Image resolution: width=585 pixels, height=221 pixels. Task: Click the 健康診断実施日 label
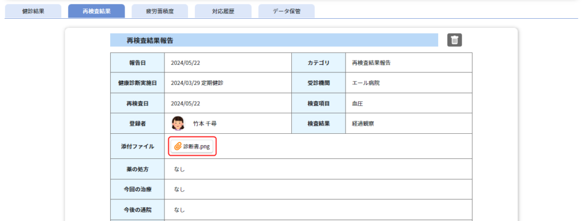pos(137,83)
